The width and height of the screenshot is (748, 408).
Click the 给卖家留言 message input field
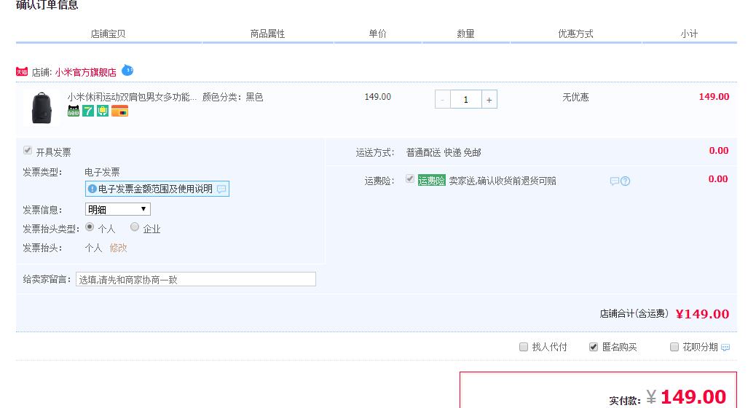click(196, 279)
